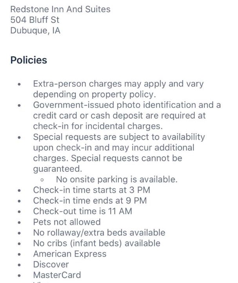Select the 504 Bluff St address line
The width and height of the screenshot is (238, 283).
pyautogui.click(x=35, y=20)
